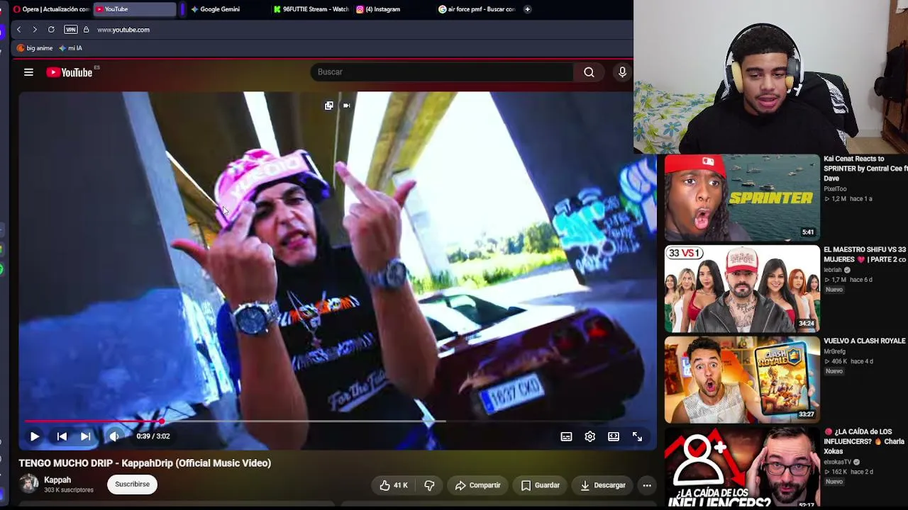Mute the video with the speaker icon

[113, 436]
